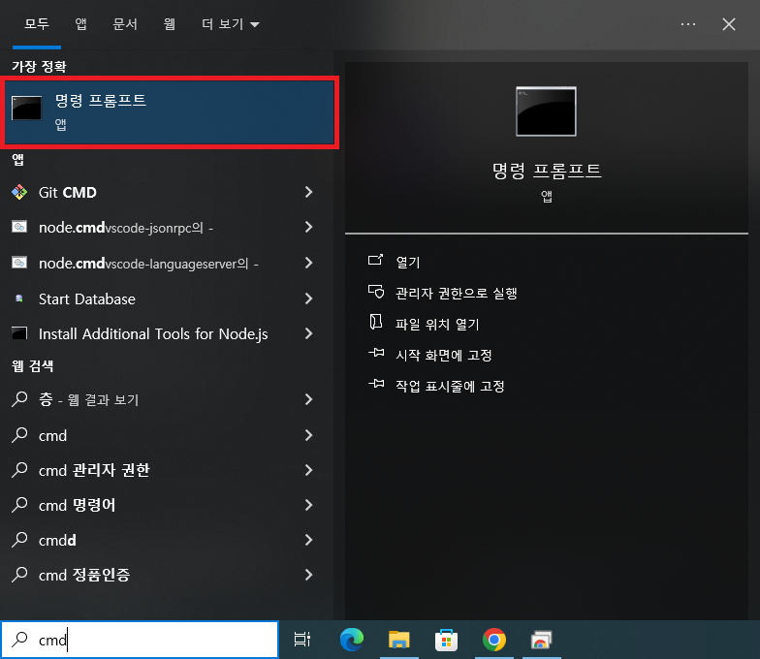Image resolution: width=760 pixels, height=659 pixels.
Task: Click the cmd search input box
Action: (x=140, y=640)
